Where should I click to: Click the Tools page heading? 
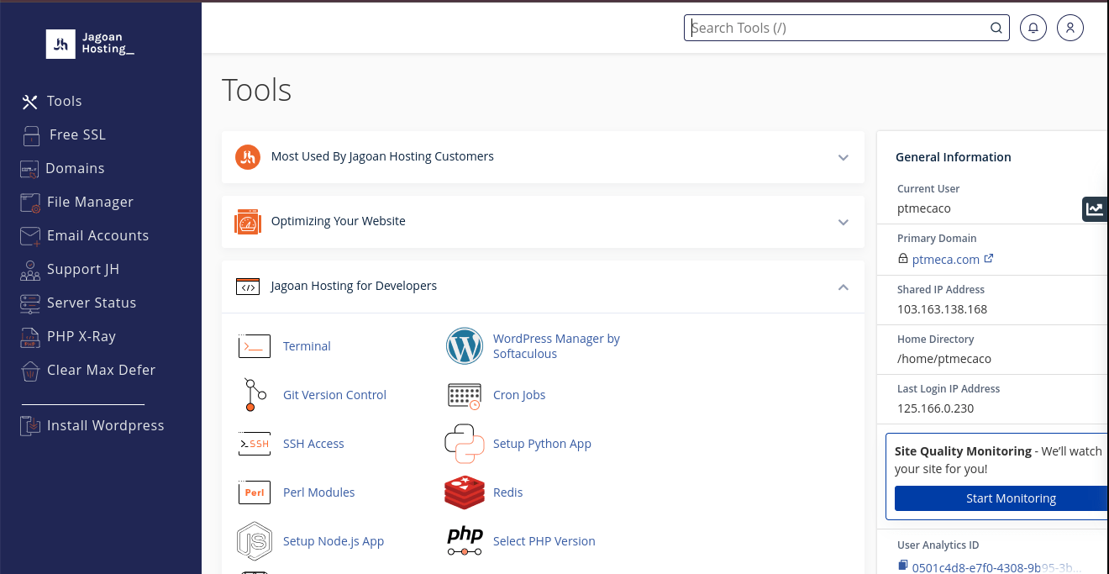coord(257,90)
